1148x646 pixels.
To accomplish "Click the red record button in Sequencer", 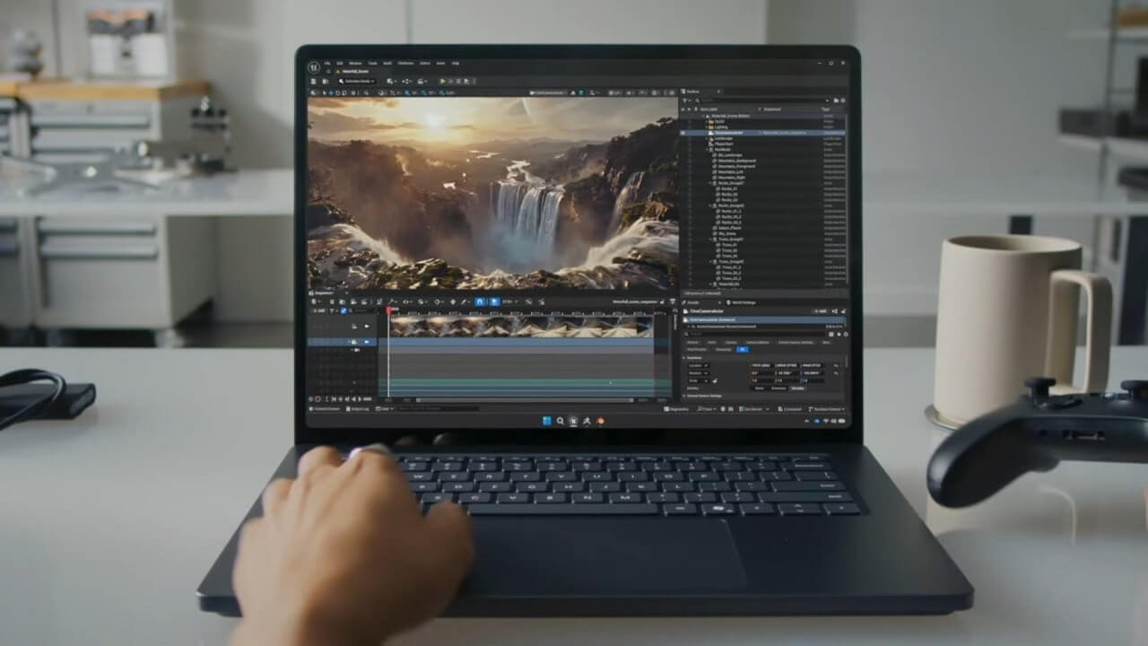I will [x=317, y=399].
